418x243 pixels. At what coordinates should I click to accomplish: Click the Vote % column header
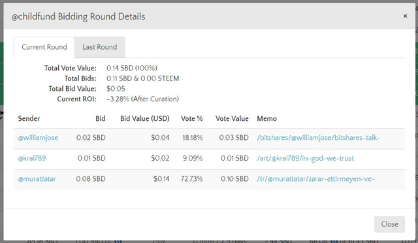click(191, 118)
